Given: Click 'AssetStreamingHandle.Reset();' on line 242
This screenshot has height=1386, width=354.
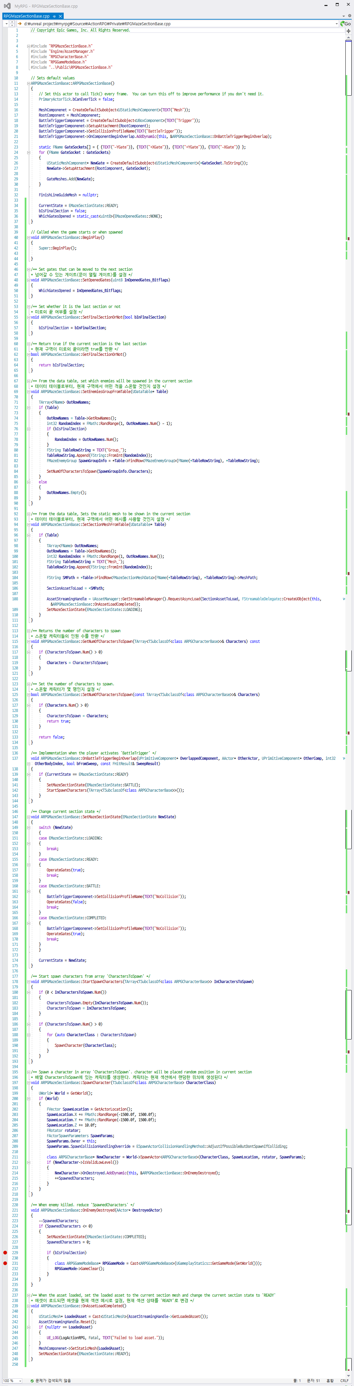Looking at the screenshot, I should (x=67, y=1322).
